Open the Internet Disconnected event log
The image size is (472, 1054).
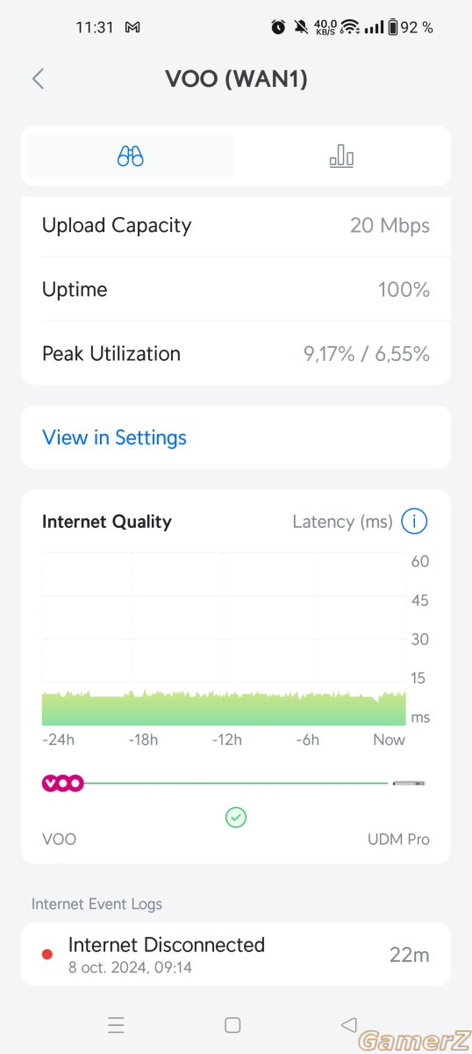(236, 955)
